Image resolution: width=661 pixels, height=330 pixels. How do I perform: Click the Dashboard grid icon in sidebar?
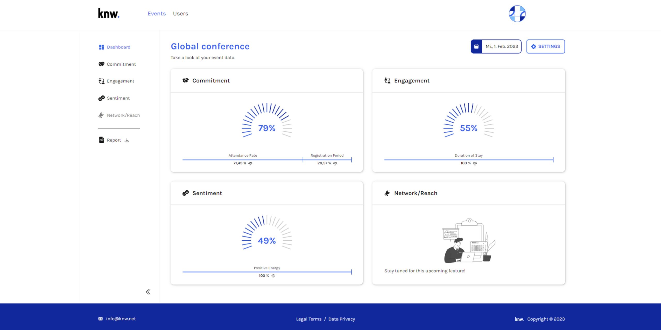(x=101, y=47)
